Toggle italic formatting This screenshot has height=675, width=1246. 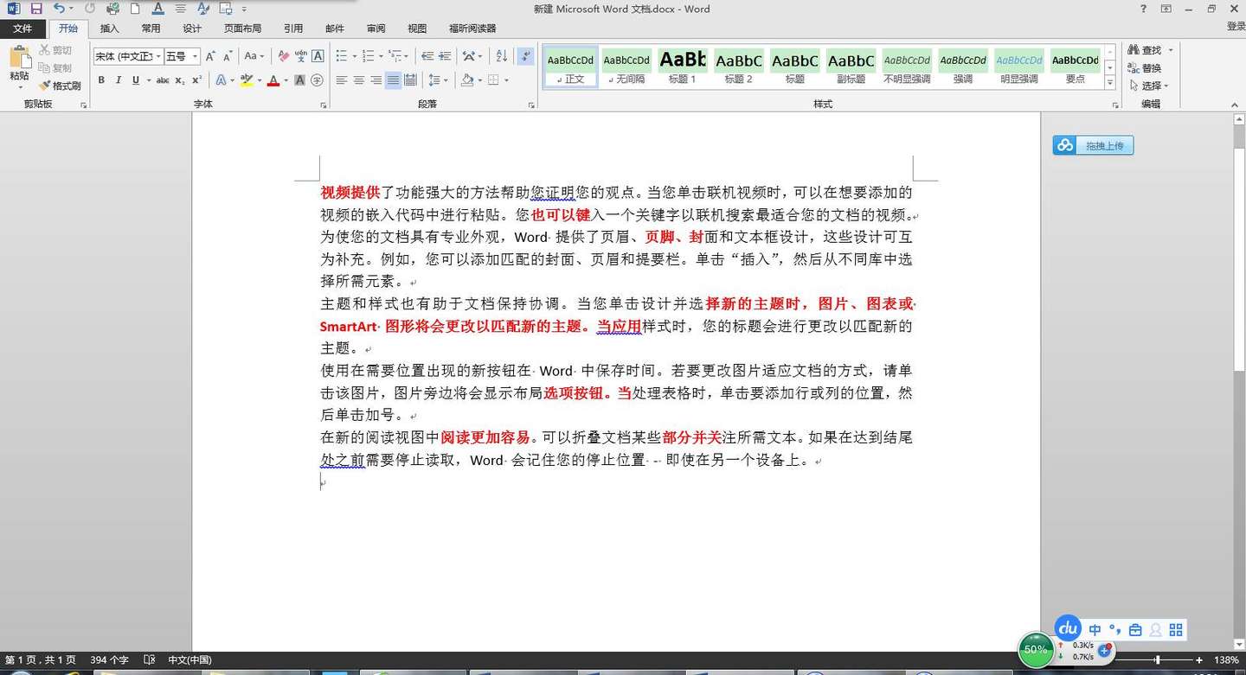119,80
